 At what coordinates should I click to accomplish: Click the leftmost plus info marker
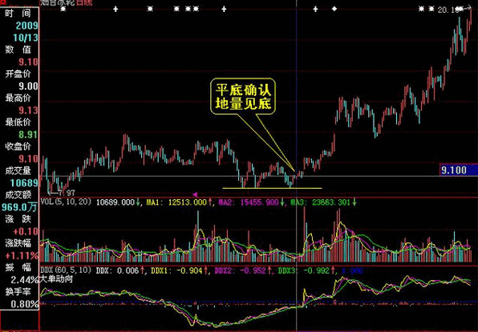point(115,9)
